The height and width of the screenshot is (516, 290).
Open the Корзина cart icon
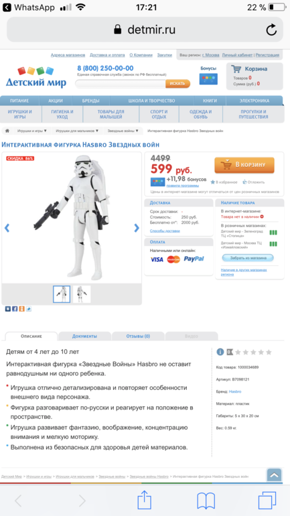(236, 69)
